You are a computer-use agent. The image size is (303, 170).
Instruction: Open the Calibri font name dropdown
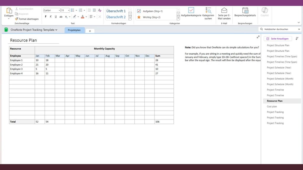pos(59,10)
